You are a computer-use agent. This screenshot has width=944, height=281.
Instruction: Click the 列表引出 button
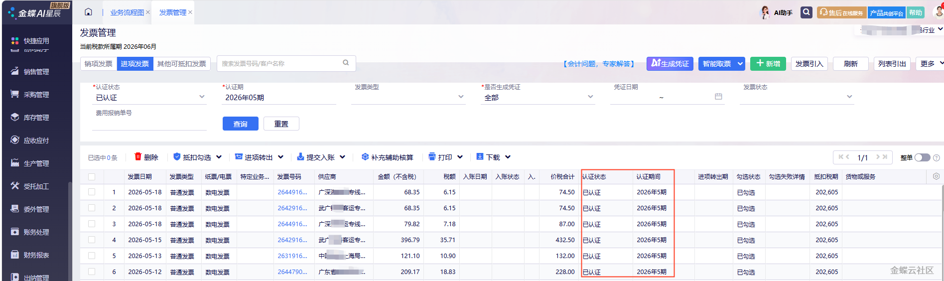(892, 64)
